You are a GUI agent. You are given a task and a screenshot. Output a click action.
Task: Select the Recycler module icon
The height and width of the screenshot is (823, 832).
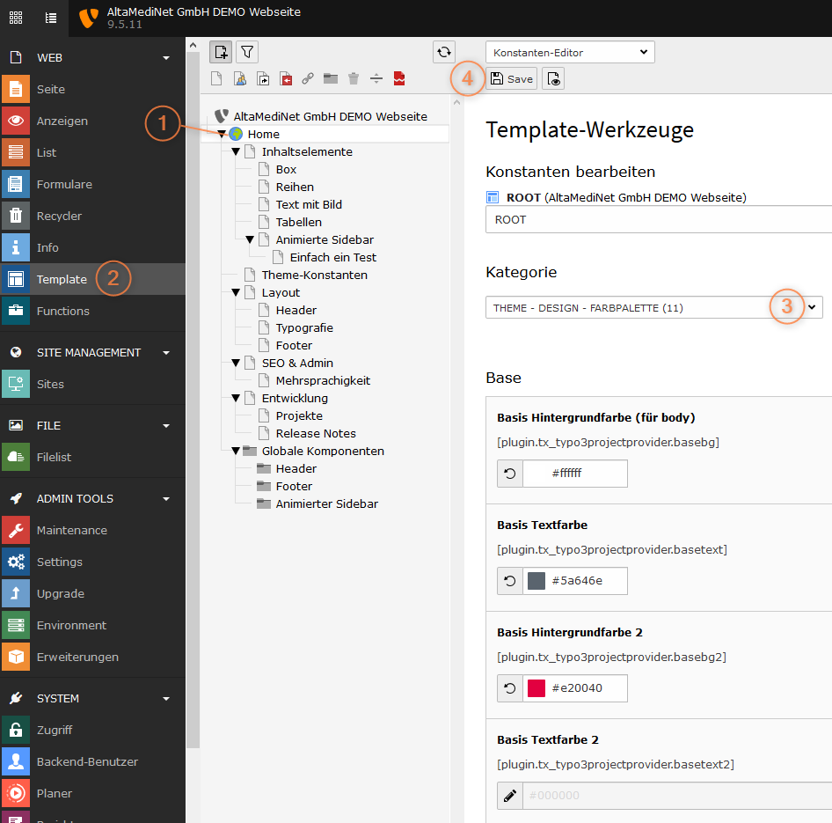pyautogui.click(x=14, y=216)
